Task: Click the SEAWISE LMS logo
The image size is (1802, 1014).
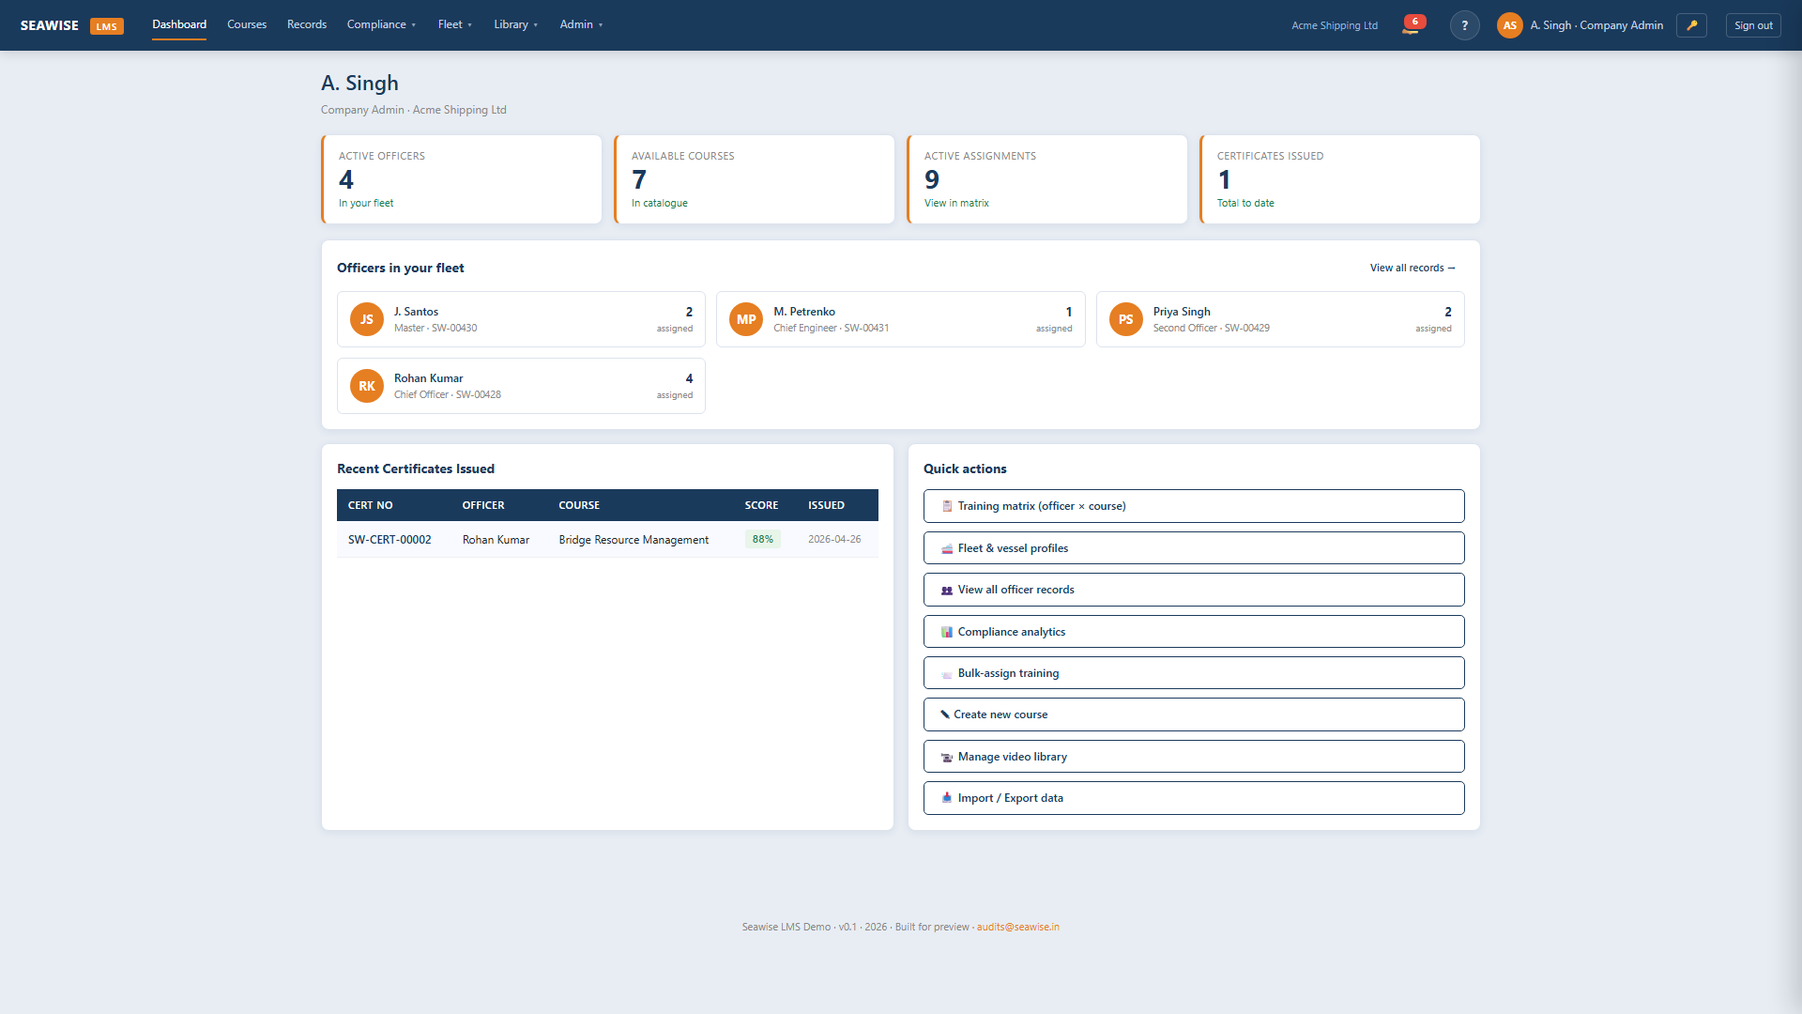Action: tap(71, 25)
